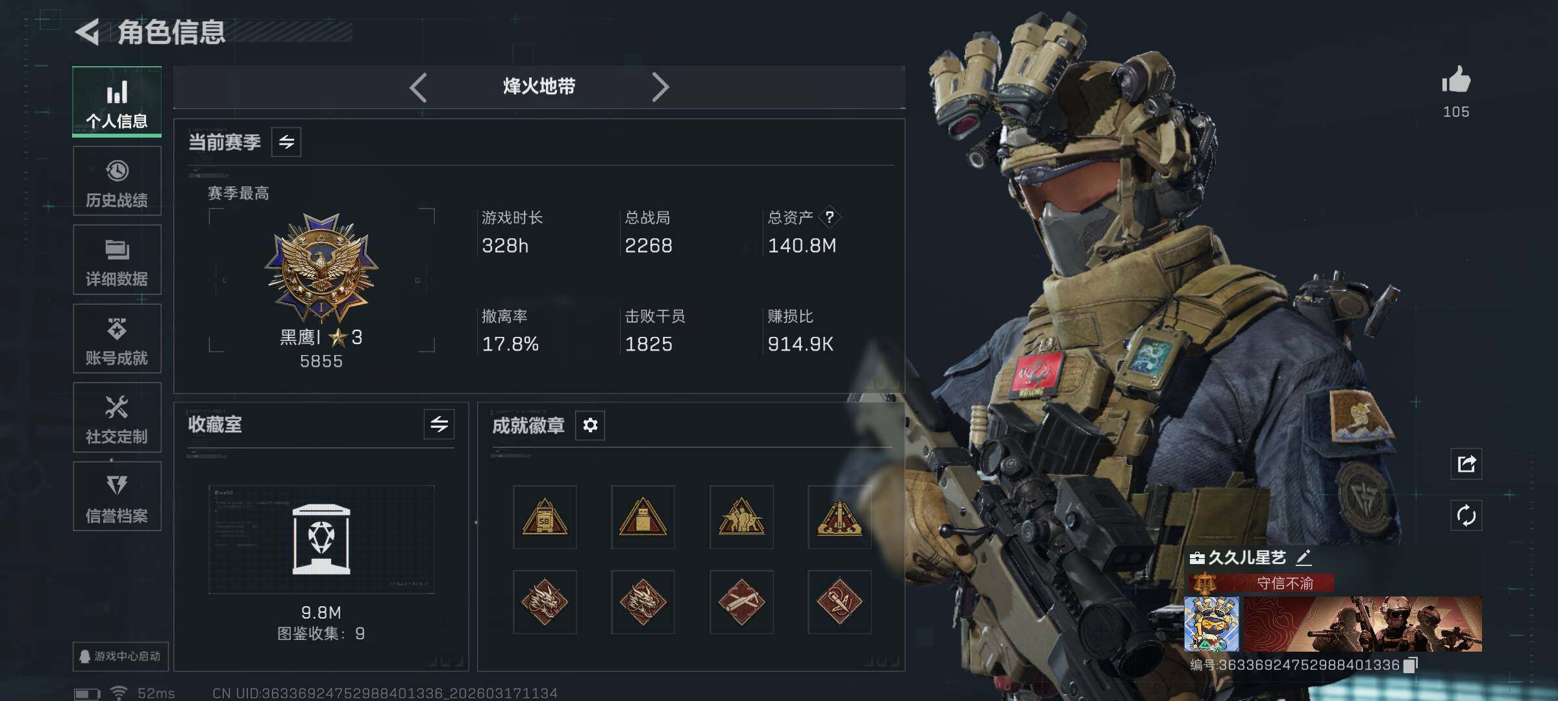1558x701 pixels.
Task: Give a thumbs-up like to this profile
Action: [x=1456, y=80]
